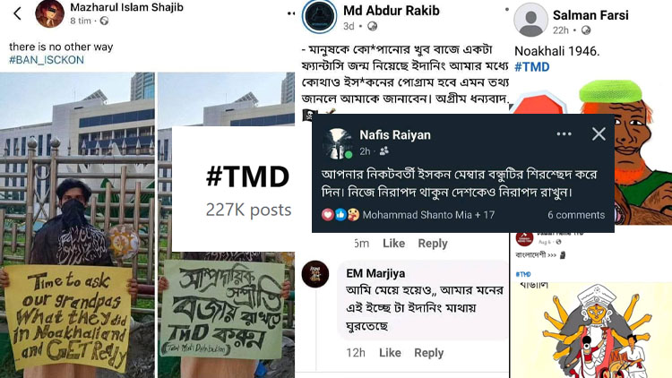
Task: Close the Nafis Raiyan post overlay
Action: tap(599, 134)
